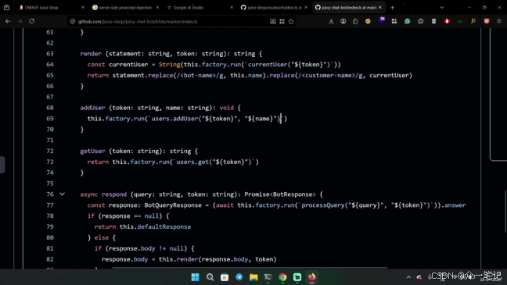Click 'addUser' function name on line 68
Screen dimensions: 507x285
tap(93, 108)
